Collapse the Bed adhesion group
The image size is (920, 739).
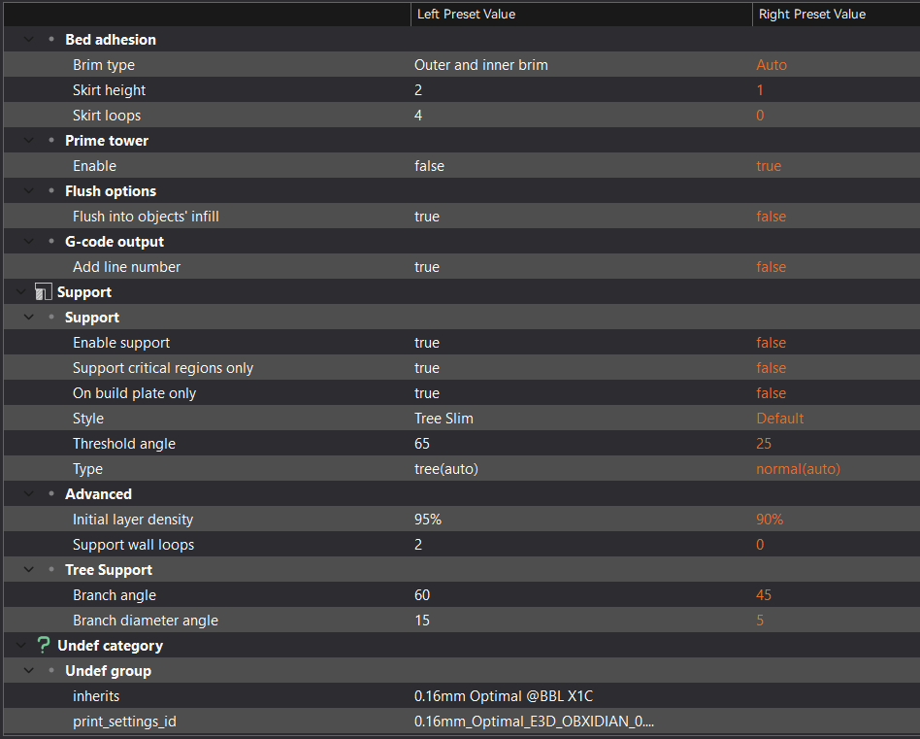[x=28, y=39]
